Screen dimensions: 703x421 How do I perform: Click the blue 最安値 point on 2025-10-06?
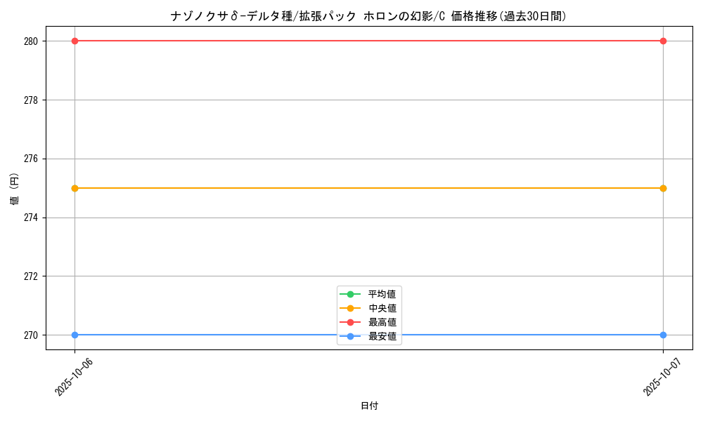point(75,335)
